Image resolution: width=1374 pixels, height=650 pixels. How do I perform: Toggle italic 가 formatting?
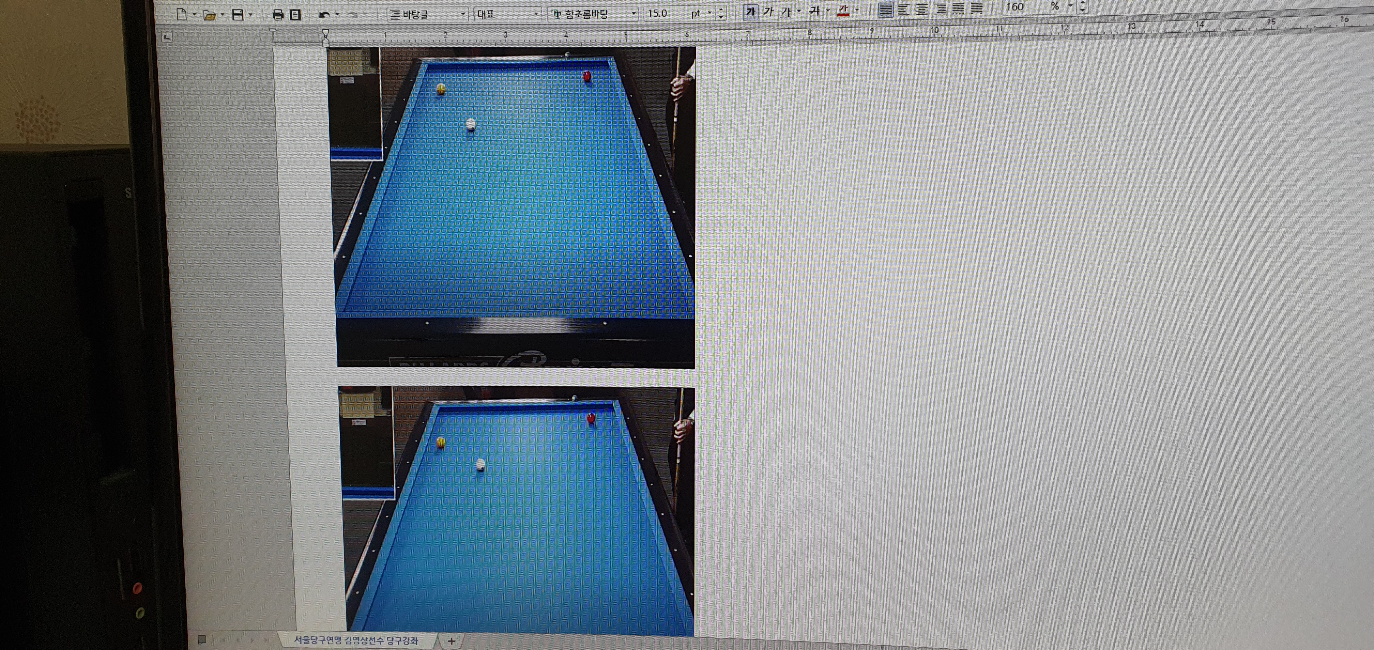click(x=768, y=11)
